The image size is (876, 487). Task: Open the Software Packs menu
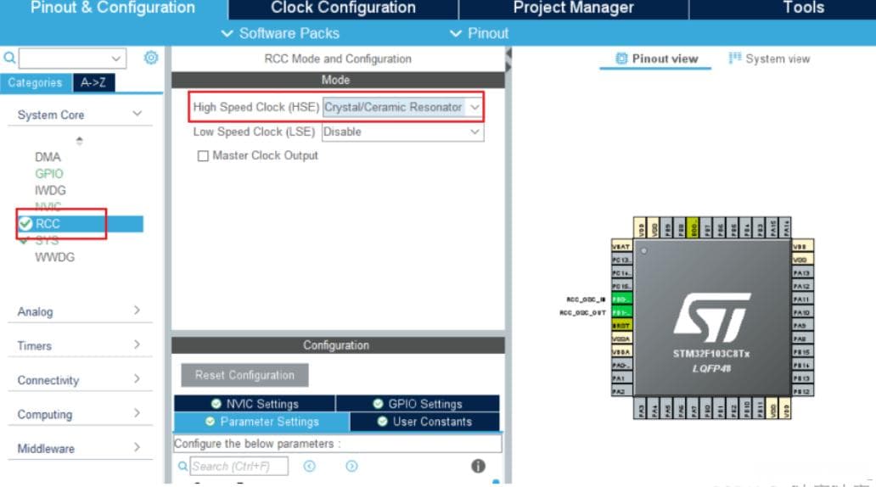280,33
